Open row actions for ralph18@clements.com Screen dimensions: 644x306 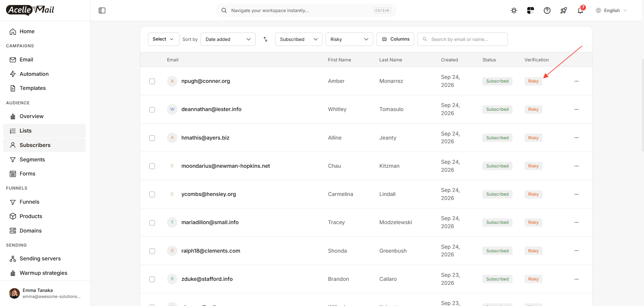(x=576, y=251)
